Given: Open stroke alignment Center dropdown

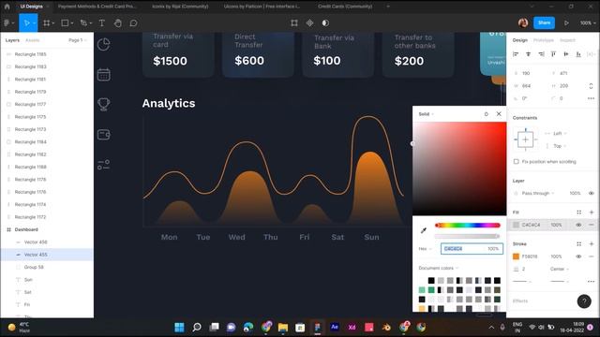Looking at the screenshot, I should (x=559, y=269).
